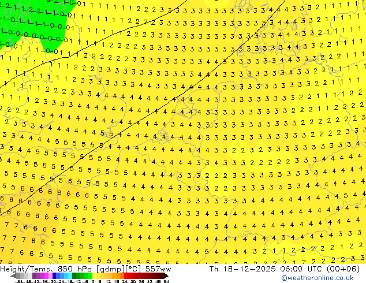Pick the dark green swatch in the legend
Image resolution: width=366 pixels, height=283 pixels.
point(74,275)
